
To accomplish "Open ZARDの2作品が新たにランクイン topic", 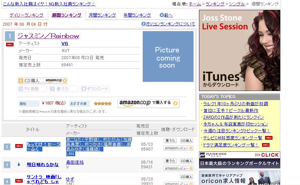I will tap(234, 117).
